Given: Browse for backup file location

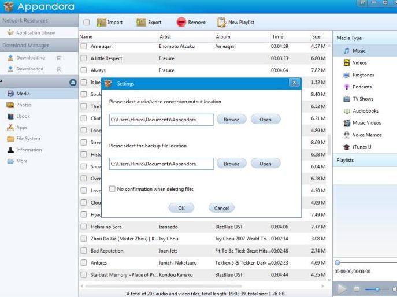Looking at the screenshot, I should pyautogui.click(x=231, y=164).
